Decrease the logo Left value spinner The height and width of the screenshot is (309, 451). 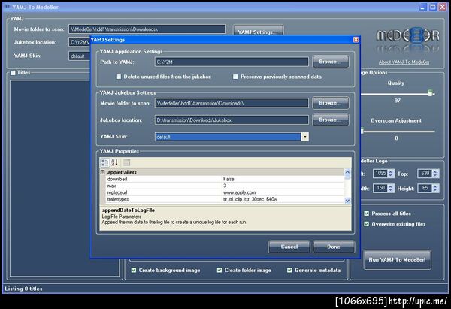(391, 175)
